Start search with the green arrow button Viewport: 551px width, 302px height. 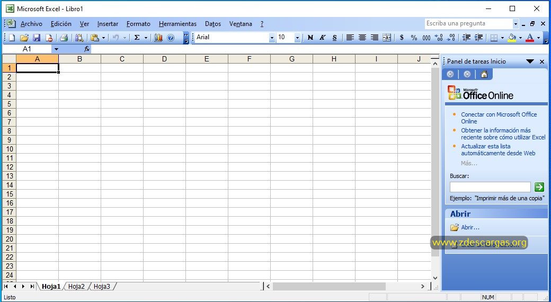(539, 186)
